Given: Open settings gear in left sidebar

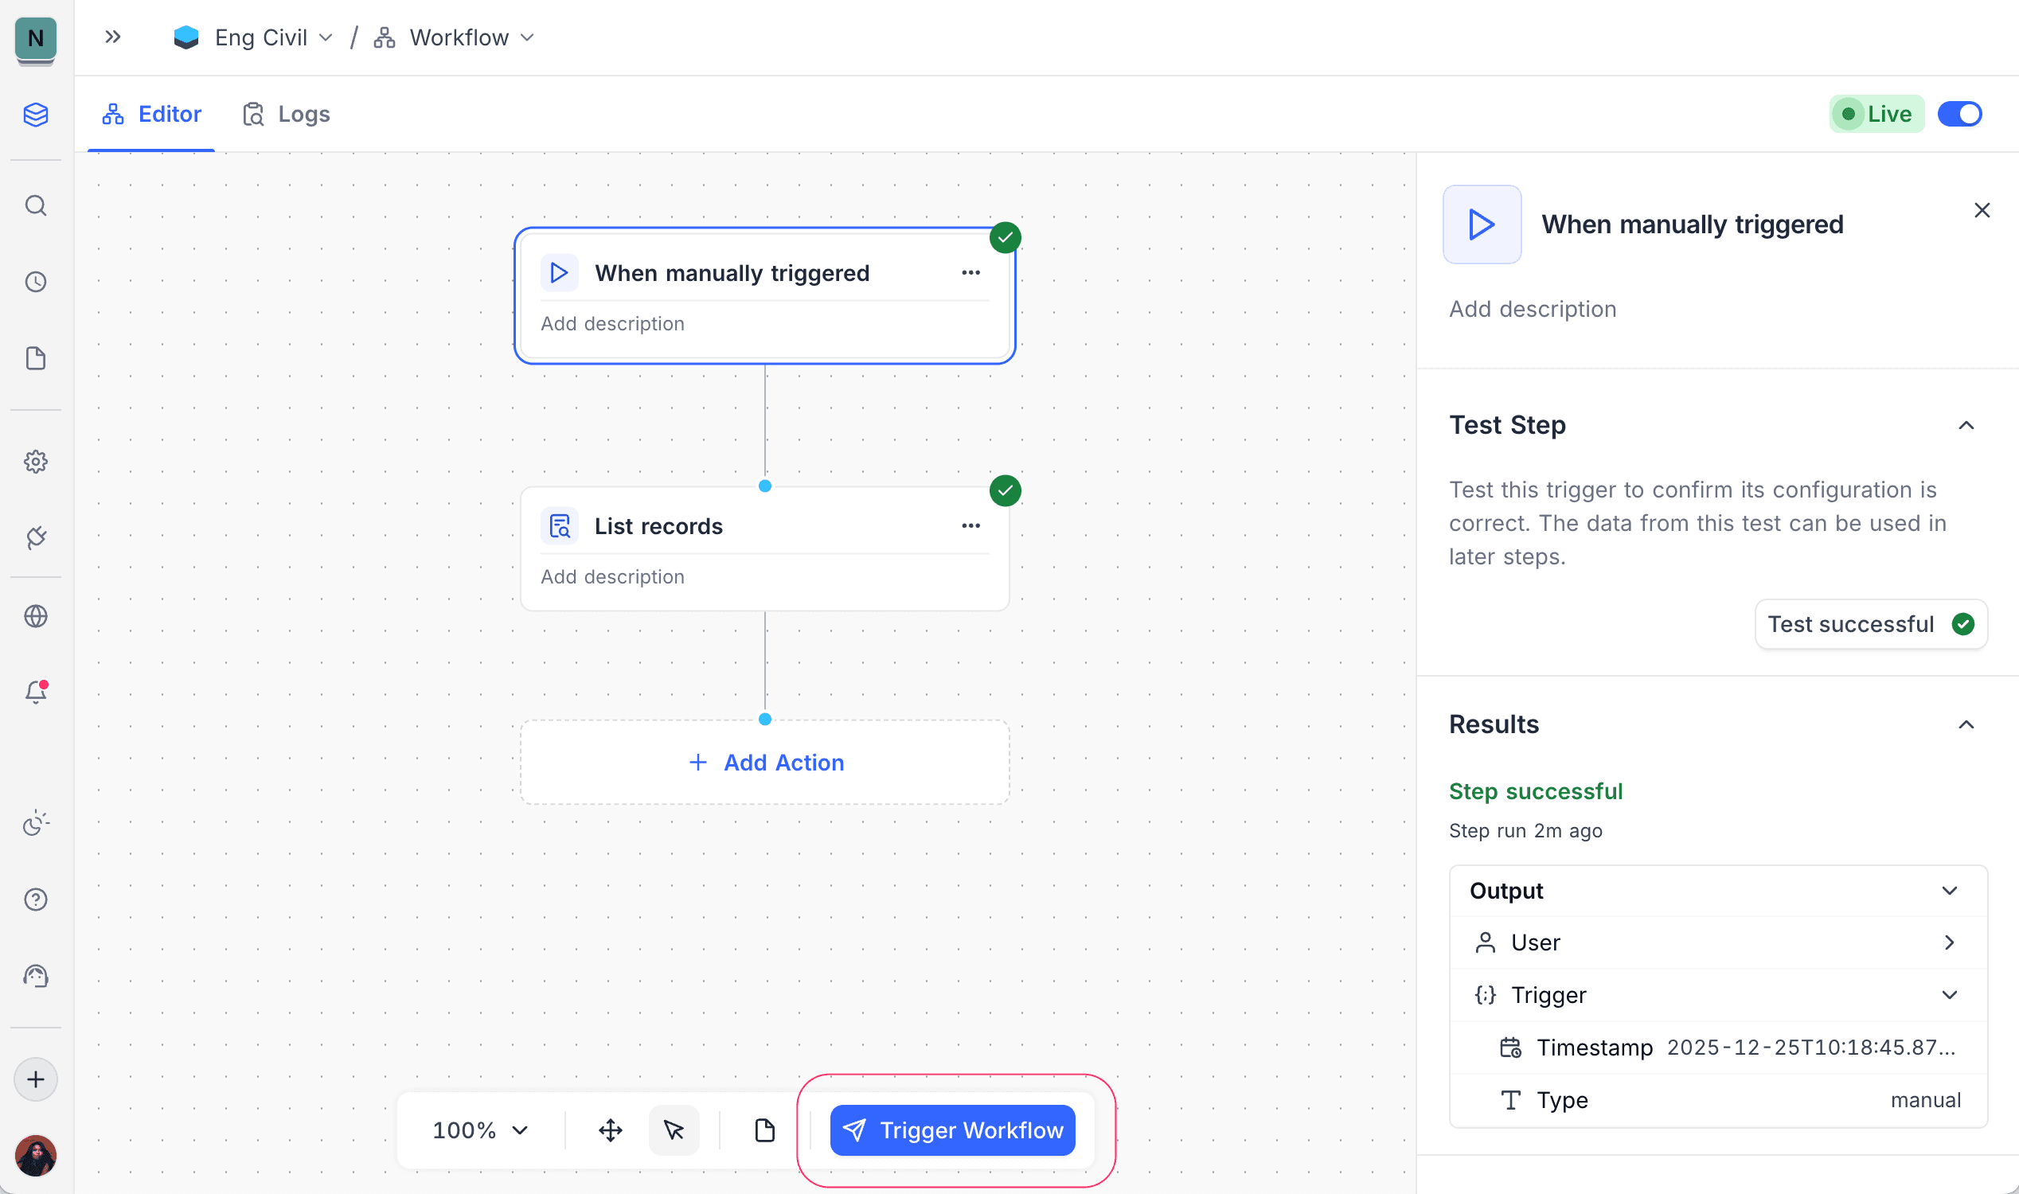Looking at the screenshot, I should click(35, 462).
